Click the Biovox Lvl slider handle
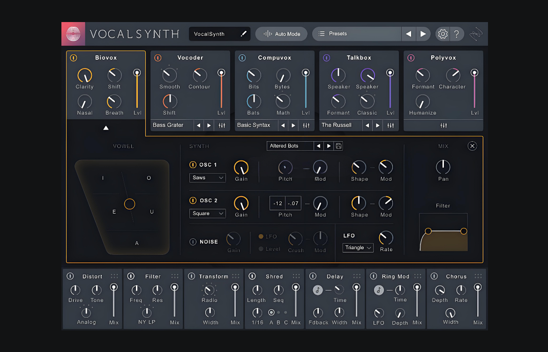The image size is (548, 352). pyautogui.click(x=137, y=73)
